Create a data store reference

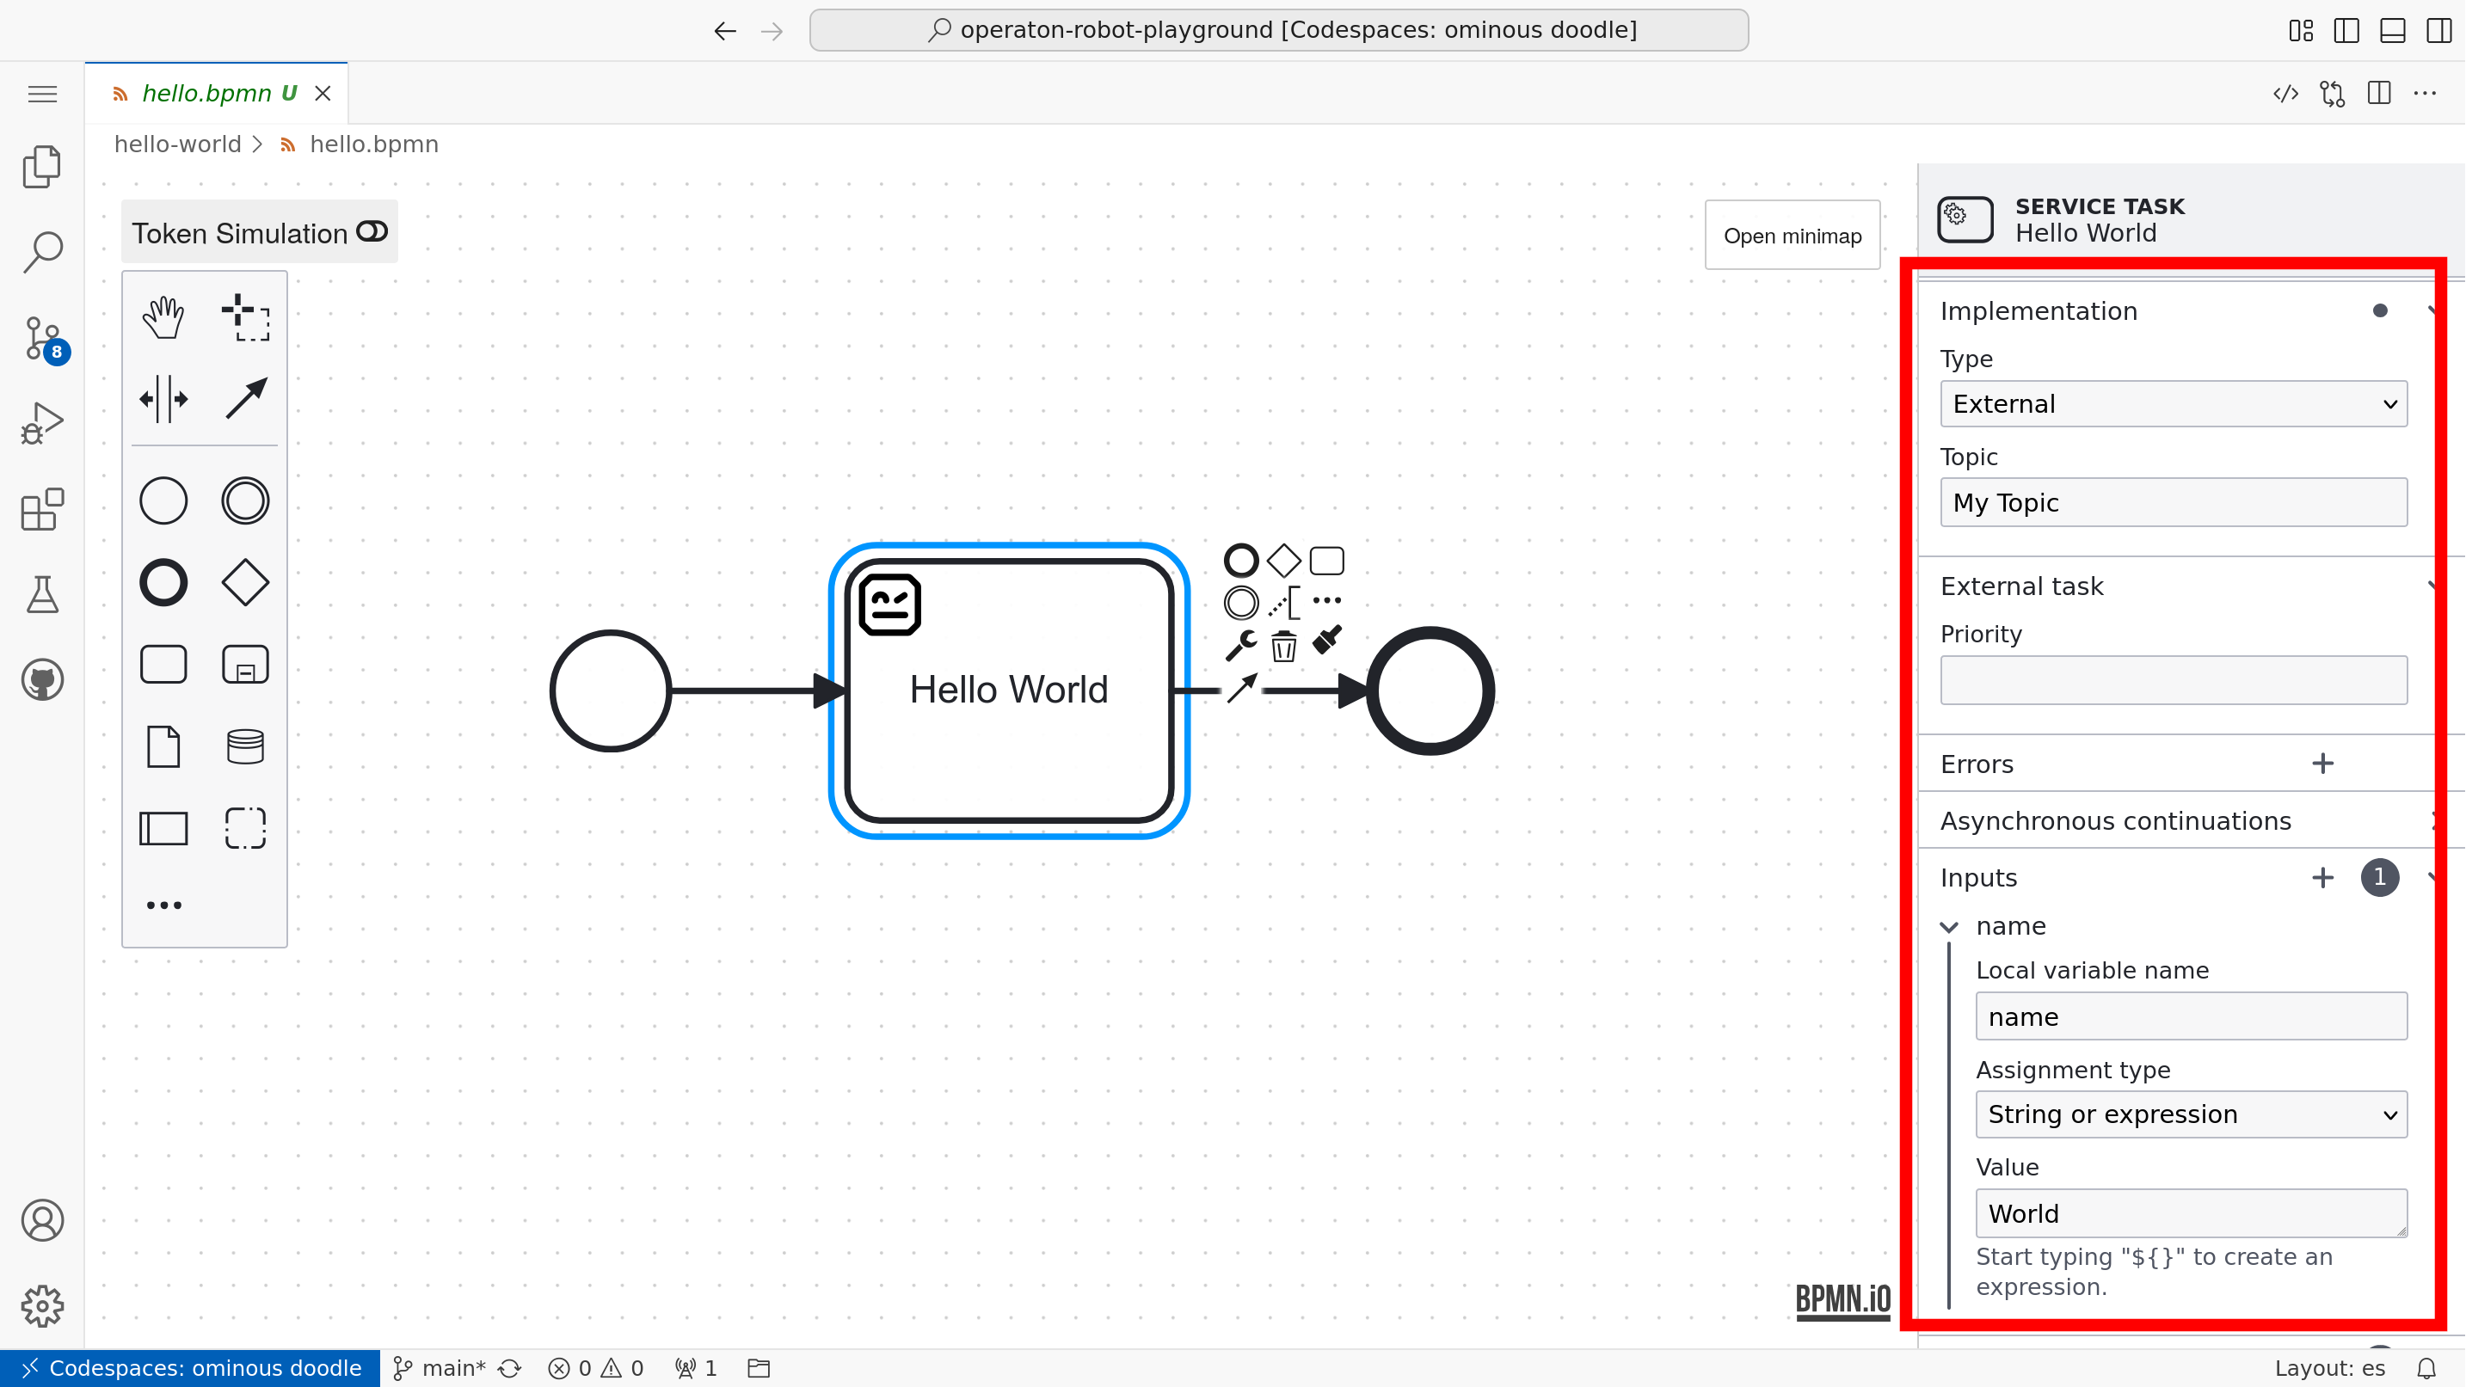coord(245,746)
